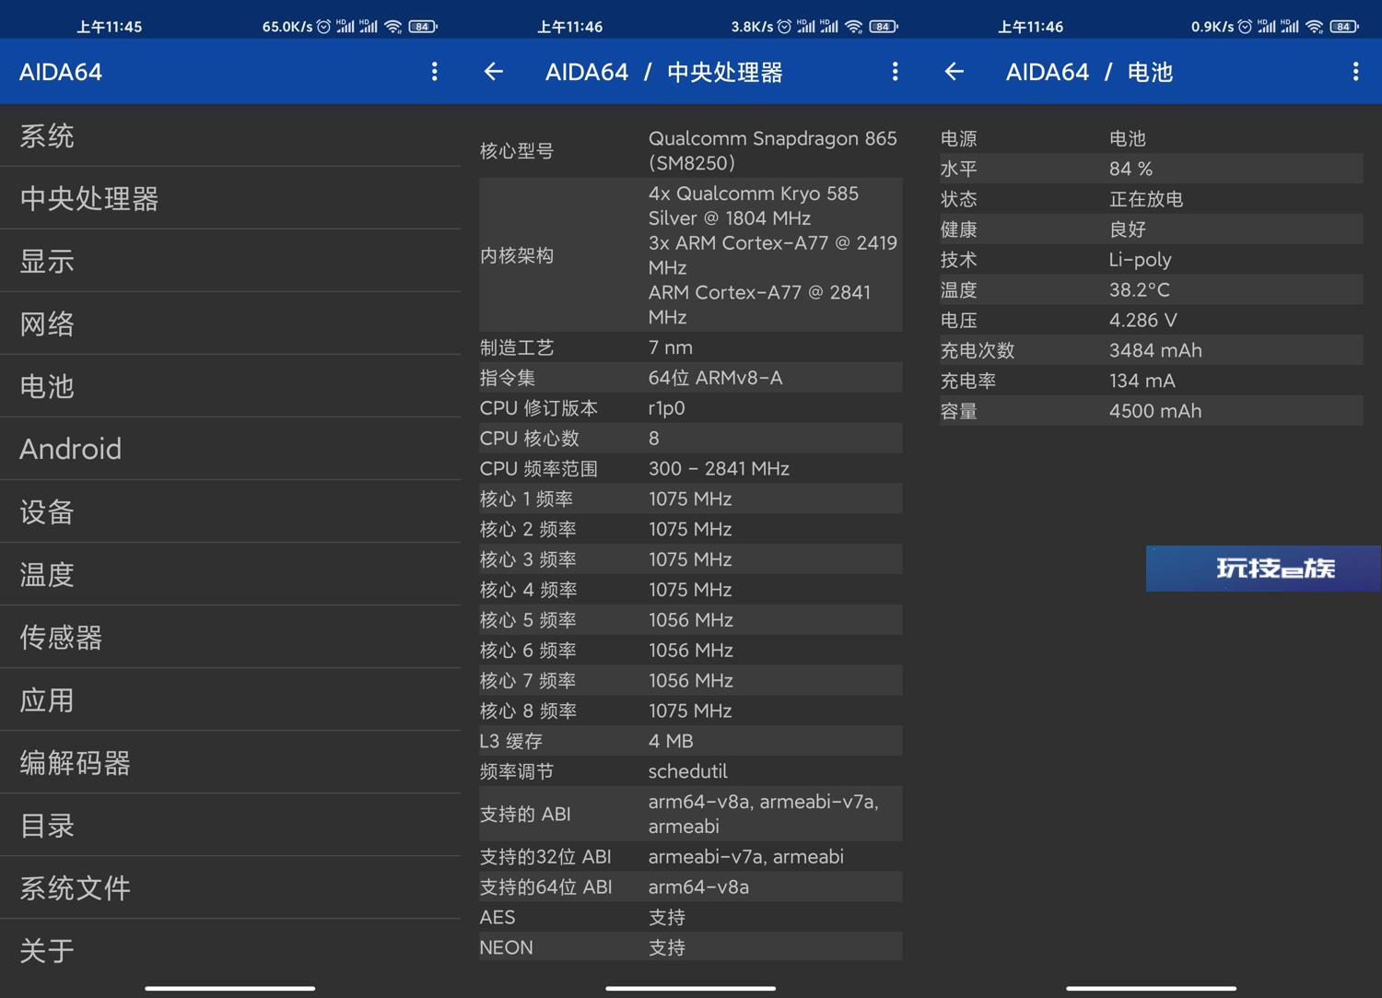Select 核心 1 频率 label
The image size is (1382, 998).
pyautogui.click(x=526, y=499)
